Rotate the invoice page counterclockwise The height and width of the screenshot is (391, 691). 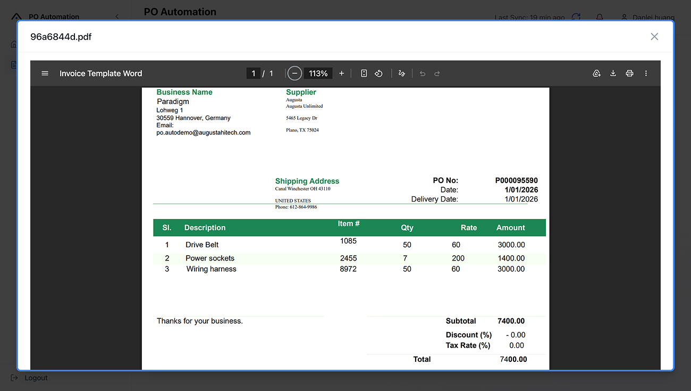(x=378, y=73)
